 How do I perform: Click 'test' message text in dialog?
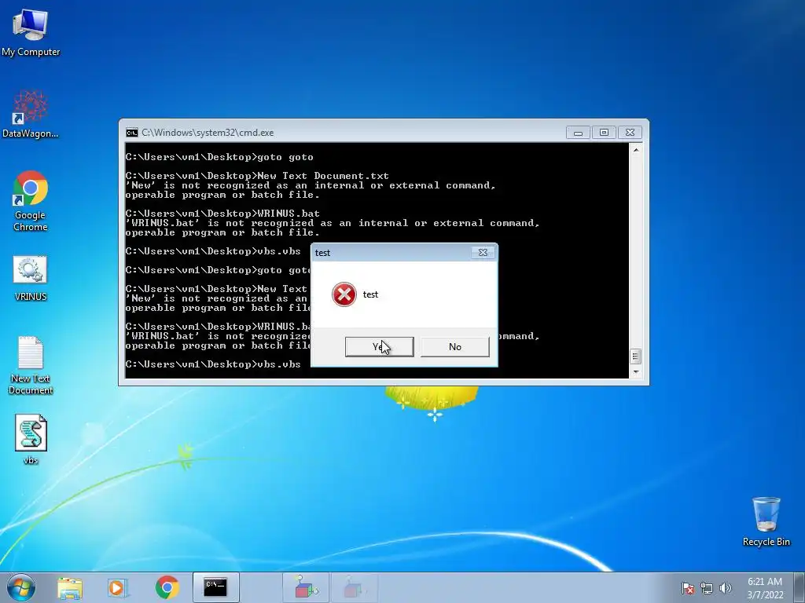click(370, 294)
